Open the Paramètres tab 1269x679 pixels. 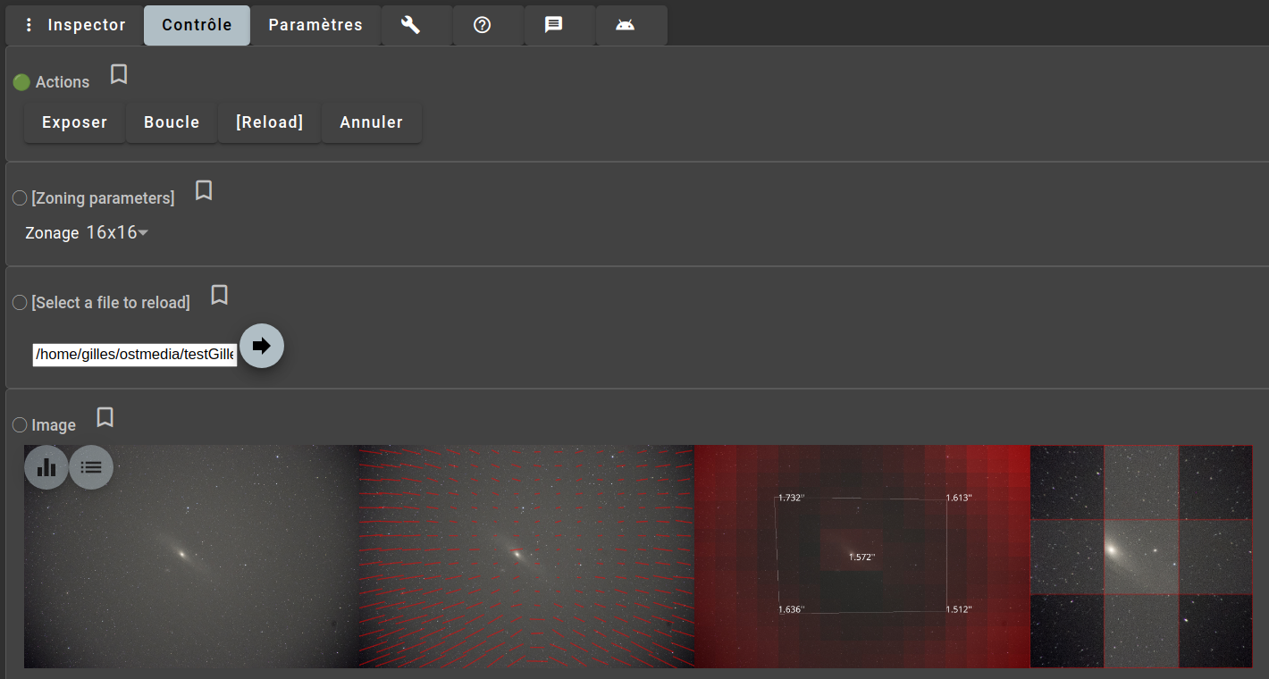click(315, 25)
